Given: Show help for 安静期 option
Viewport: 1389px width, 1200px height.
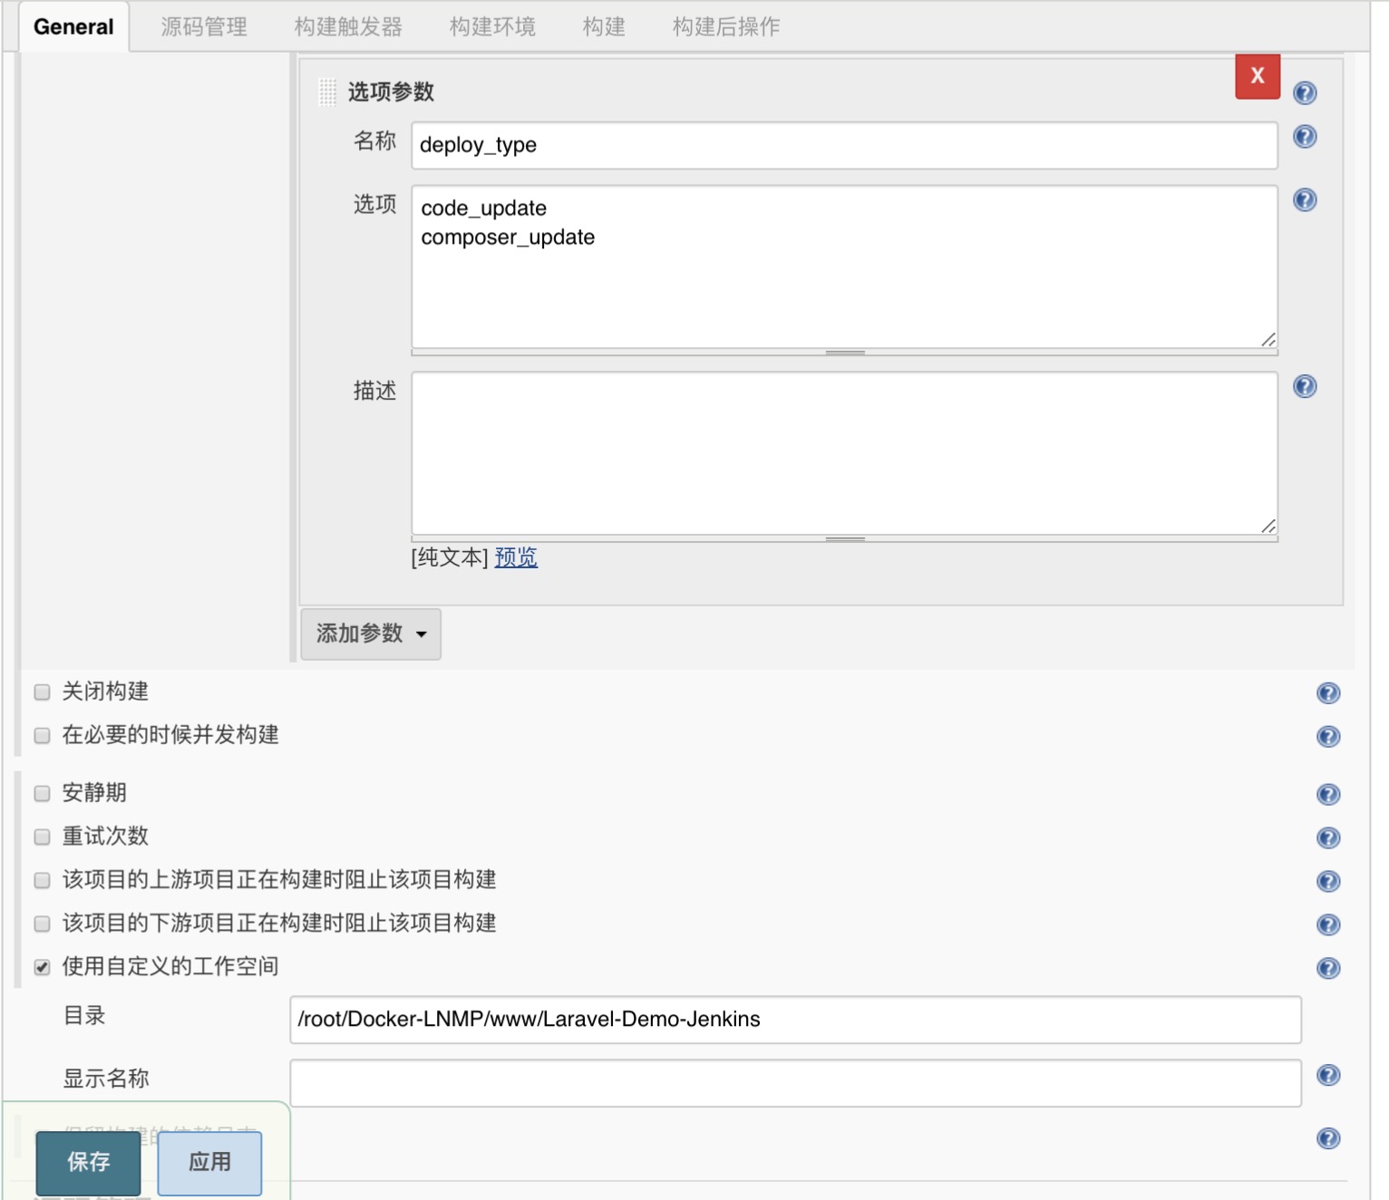Looking at the screenshot, I should [x=1328, y=795].
